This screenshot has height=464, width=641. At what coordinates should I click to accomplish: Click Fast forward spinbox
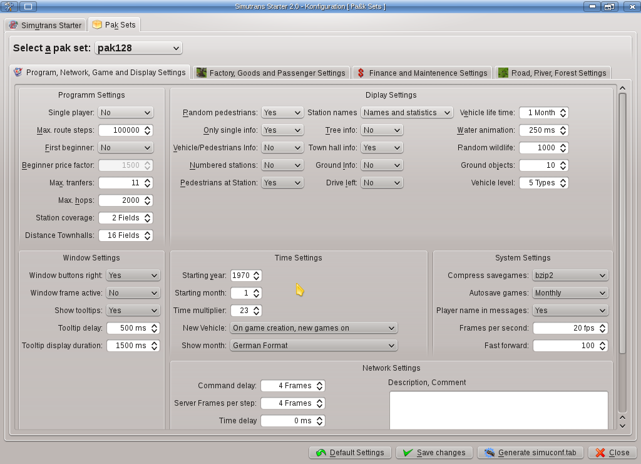(570, 346)
